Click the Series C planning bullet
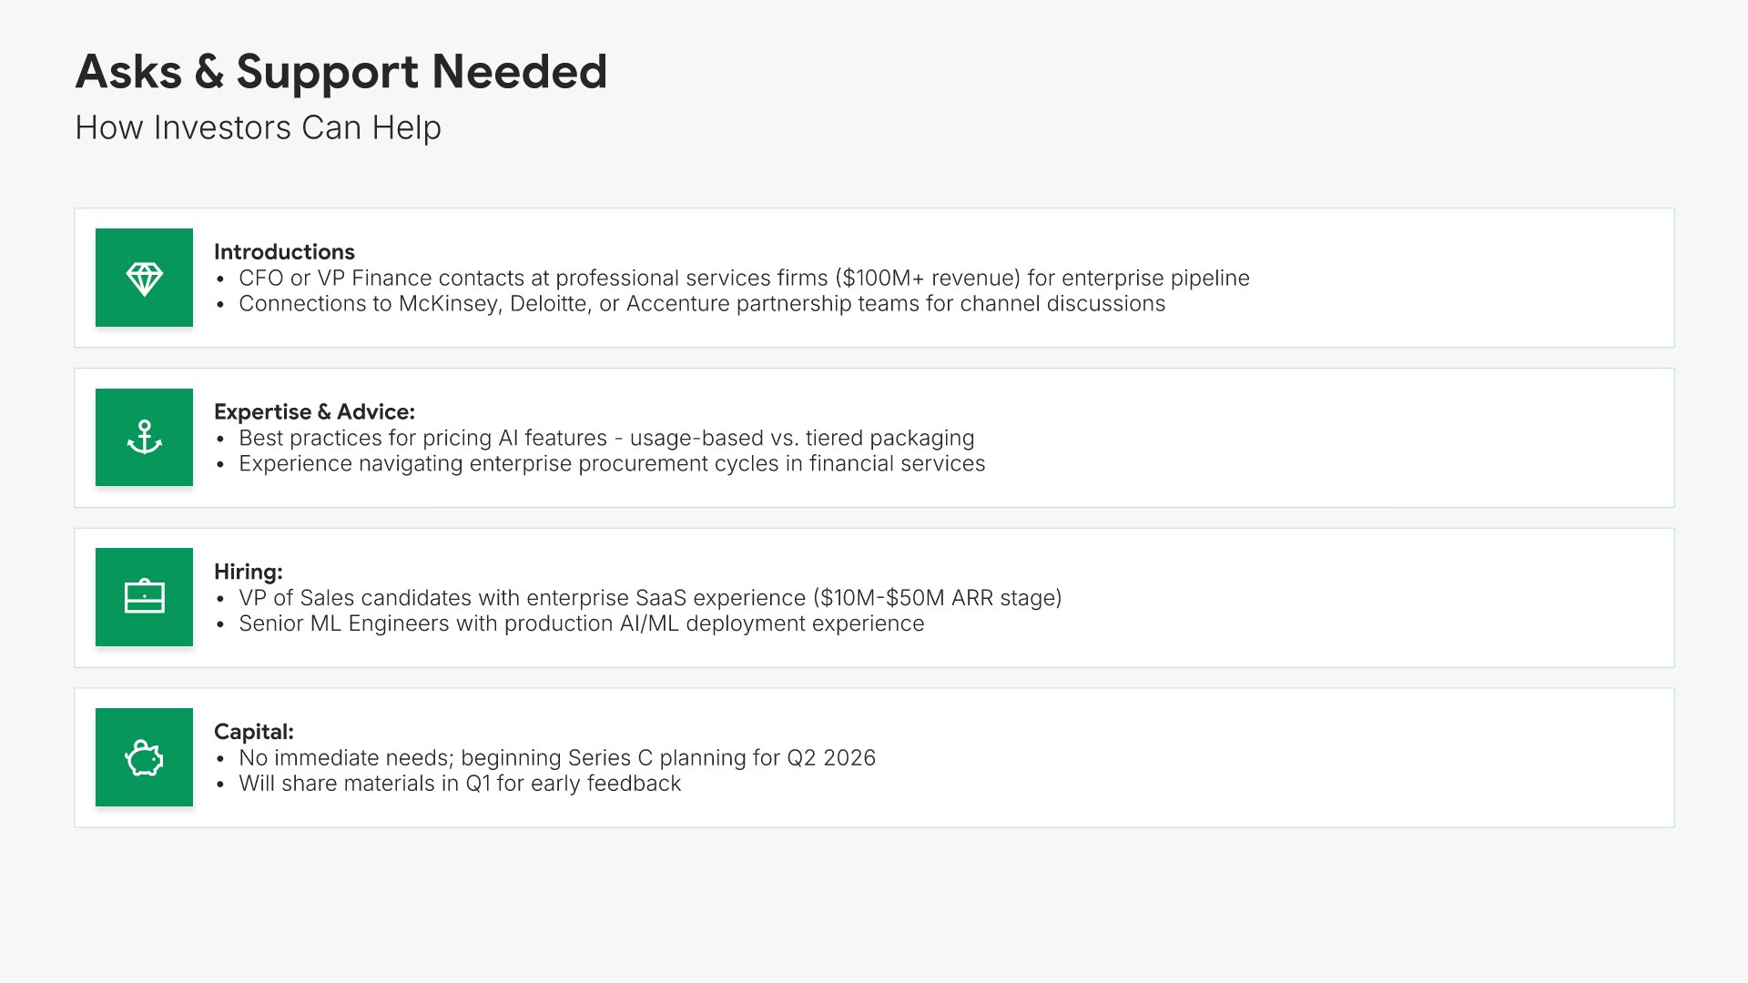This screenshot has width=1748, height=983. 556,758
